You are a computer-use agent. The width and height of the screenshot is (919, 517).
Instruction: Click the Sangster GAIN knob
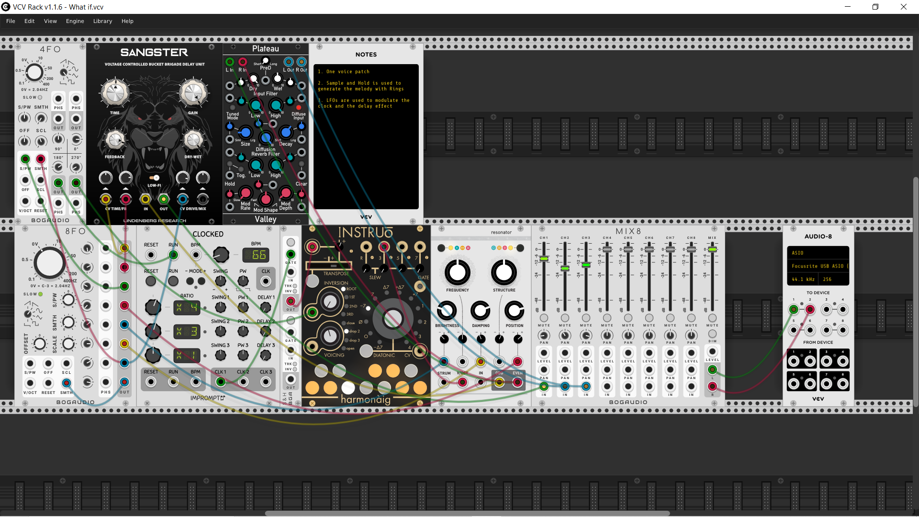[193, 93]
